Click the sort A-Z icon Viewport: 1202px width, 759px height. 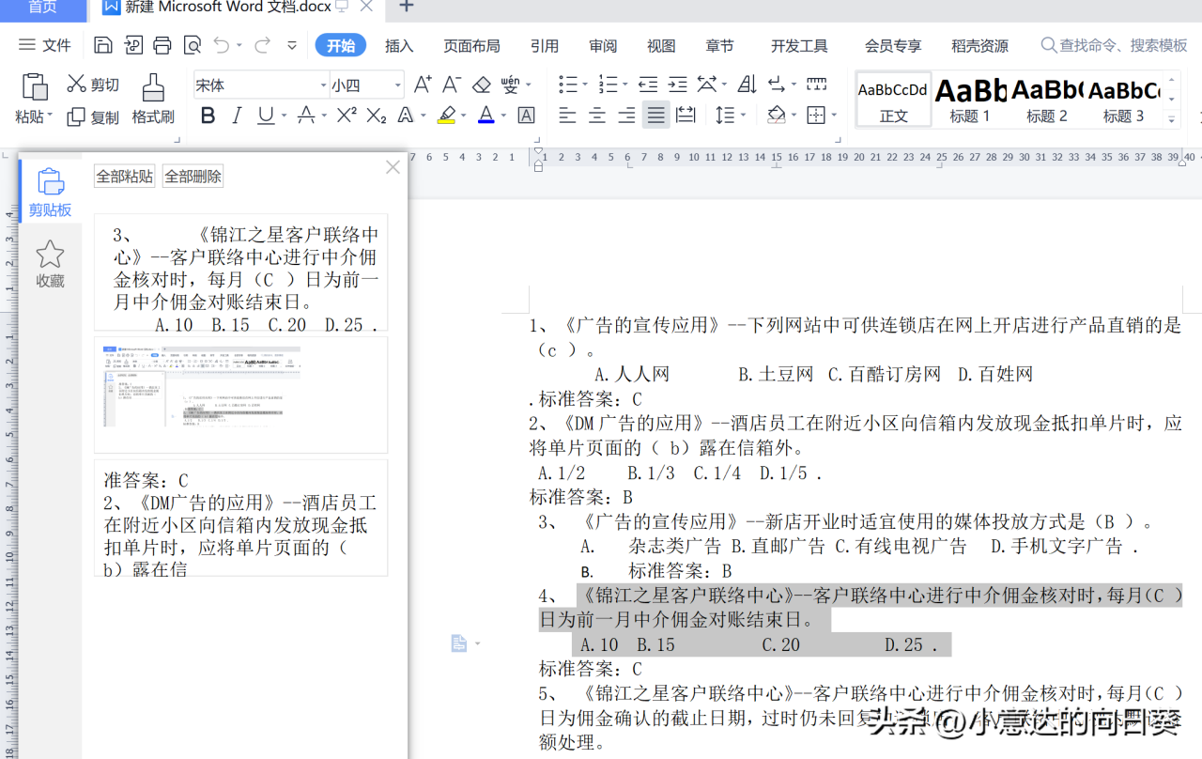(x=747, y=85)
